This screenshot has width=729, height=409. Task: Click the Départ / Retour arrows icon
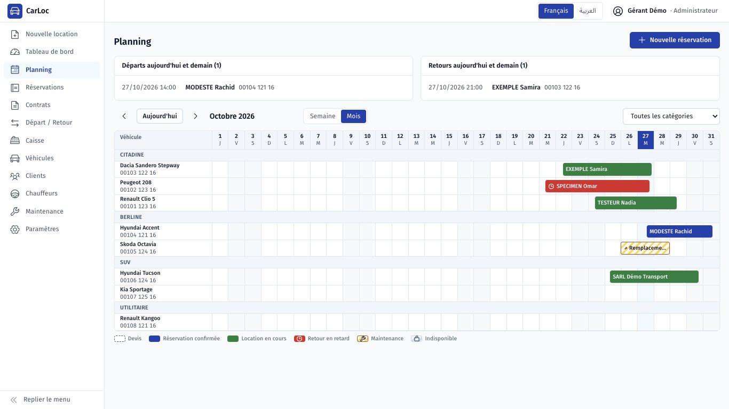pyautogui.click(x=15, y=122)
